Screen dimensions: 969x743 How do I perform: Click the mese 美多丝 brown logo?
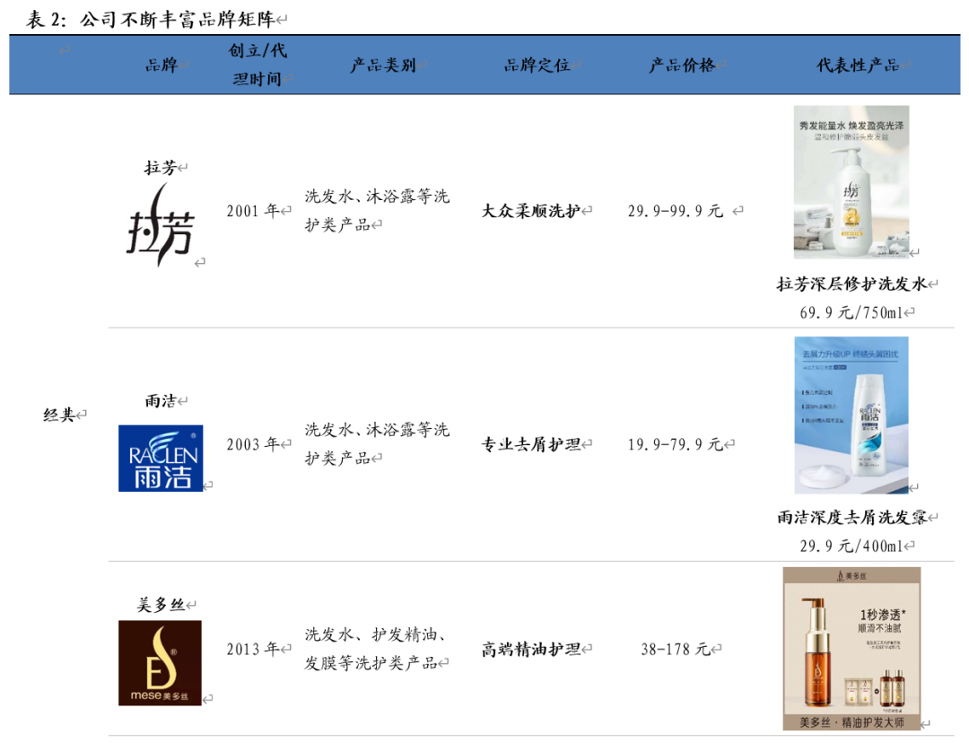160,662
